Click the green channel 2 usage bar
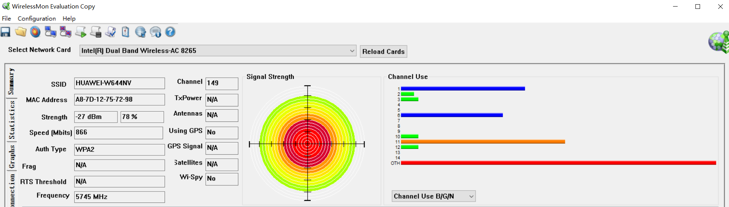Viewport: 729px width, 207px height. [407, 94]
